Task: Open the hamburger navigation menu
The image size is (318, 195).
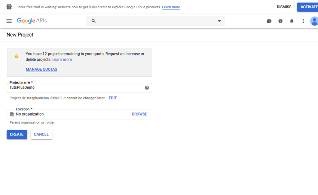Action: [9, 21]
